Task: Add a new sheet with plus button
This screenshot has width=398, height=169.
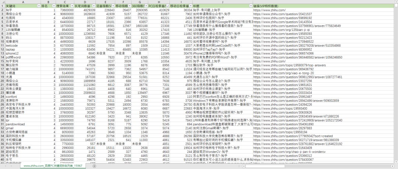Action: (x=94, y=166)
